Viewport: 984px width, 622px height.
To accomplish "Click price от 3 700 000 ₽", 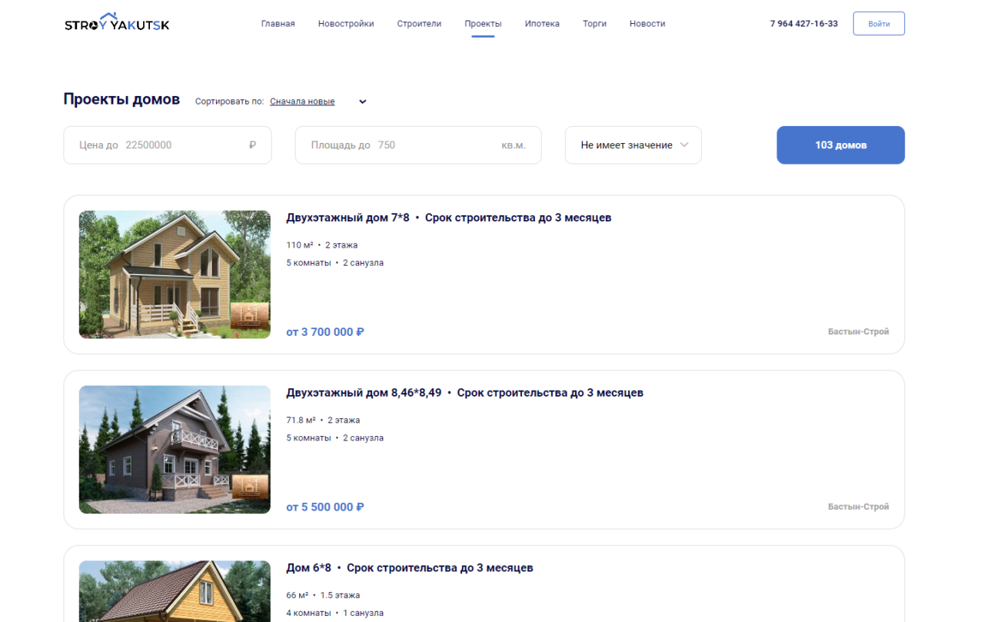I will click(325, 332).
